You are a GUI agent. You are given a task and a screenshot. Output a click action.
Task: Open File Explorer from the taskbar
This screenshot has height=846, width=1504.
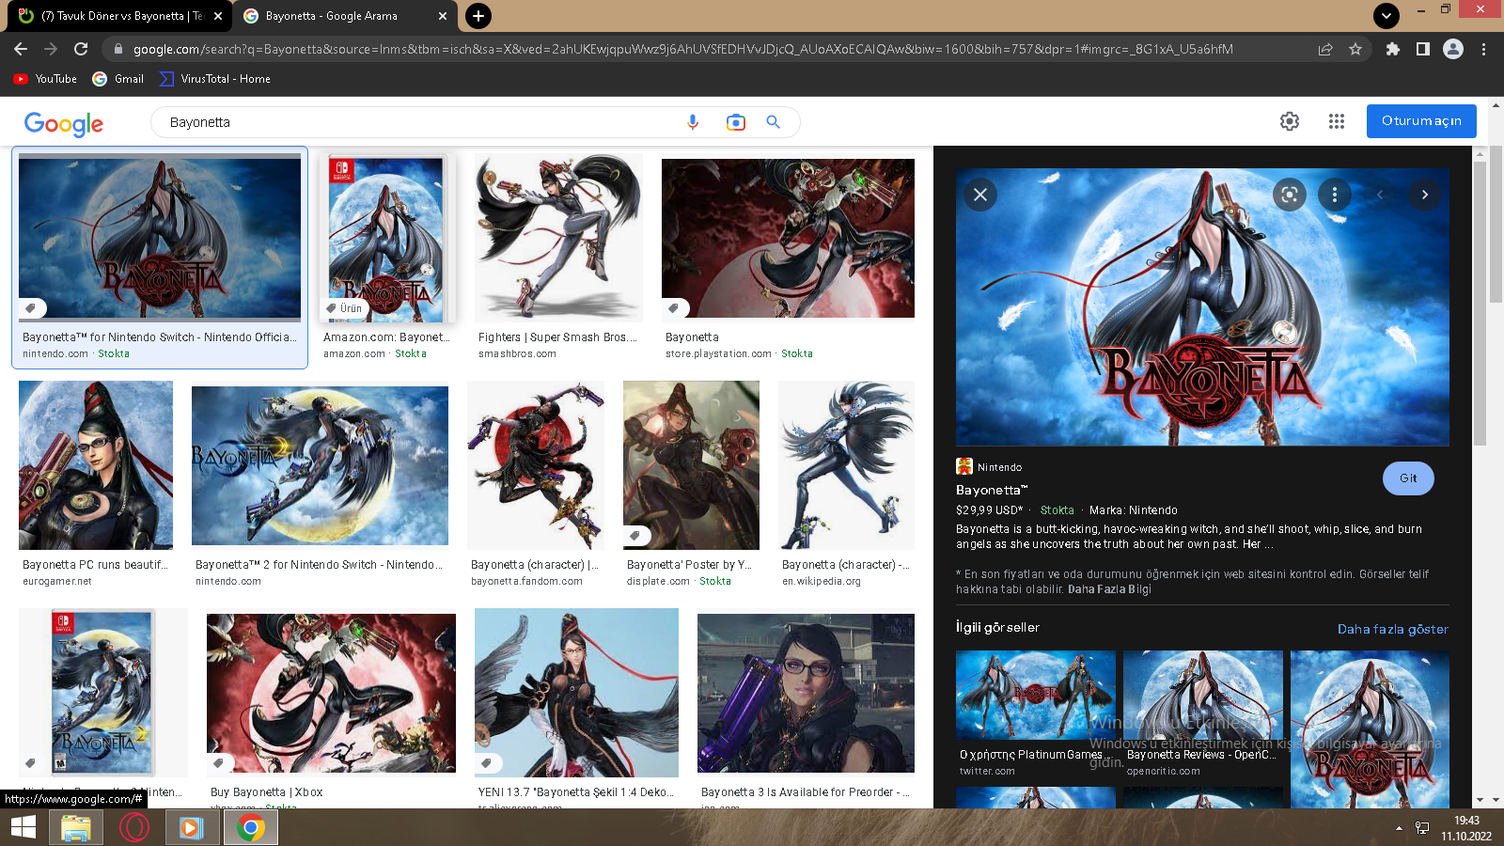coord(76,827)
